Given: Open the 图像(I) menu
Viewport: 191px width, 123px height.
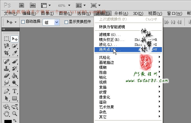Looking at the screenshot, I should point(47,13).
